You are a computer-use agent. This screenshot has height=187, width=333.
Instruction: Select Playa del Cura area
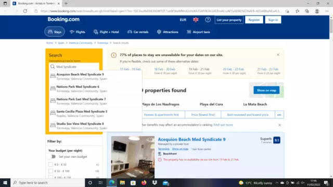pyautogui.click(x=211, y=104)
